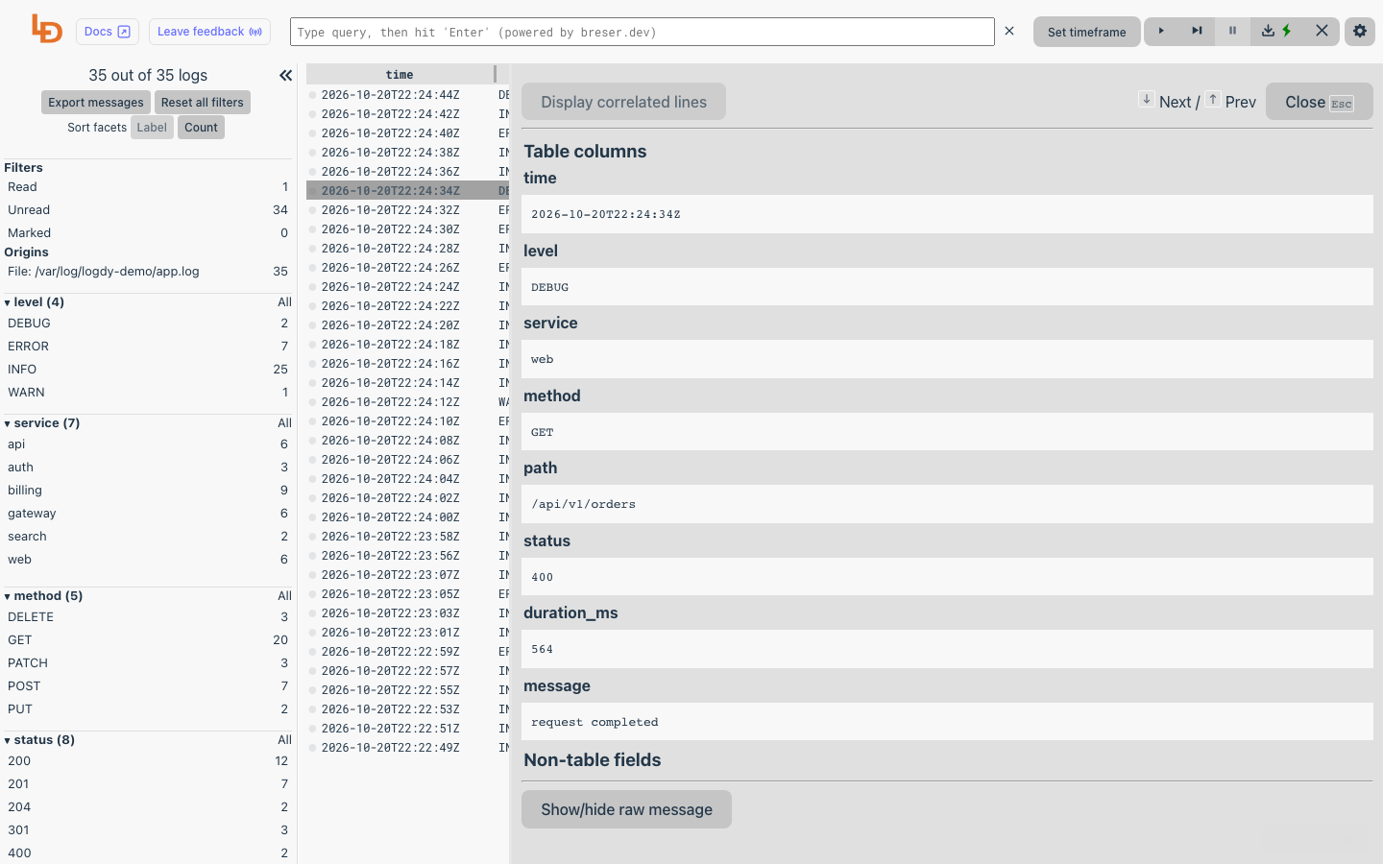Screen dimensions: 1383x864
Task: Resume the log stream with the play icon
Action: coord(1161,31)
